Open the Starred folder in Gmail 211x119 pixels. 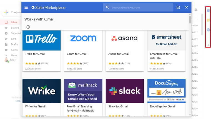click(x=15, y=28)
